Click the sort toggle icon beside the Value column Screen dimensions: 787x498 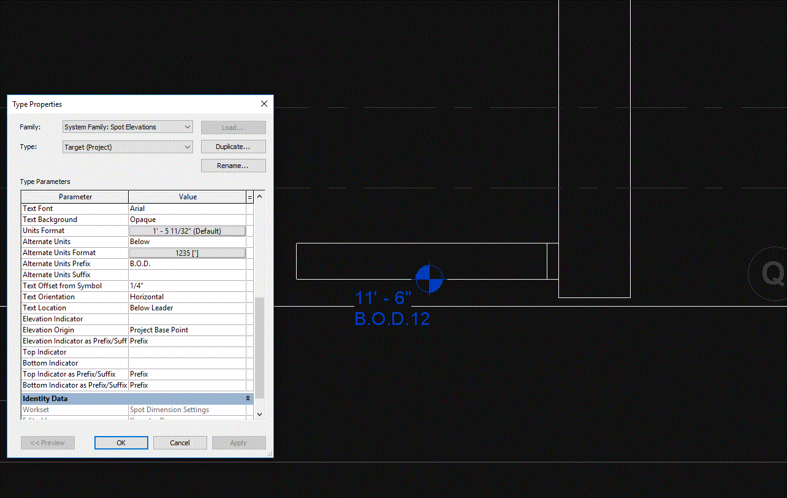click(249, 196)
